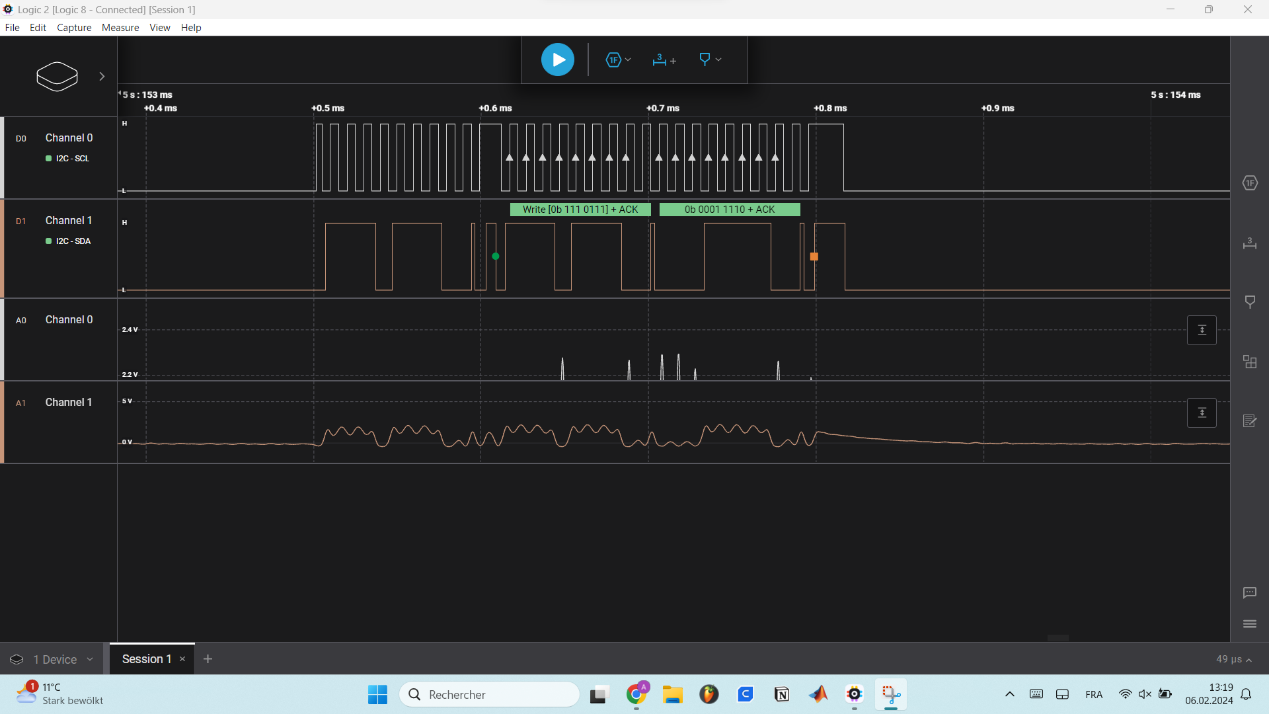Open MATLAB from the taskbar
This screenshot has height=714, width=1269.
(818, 694)
